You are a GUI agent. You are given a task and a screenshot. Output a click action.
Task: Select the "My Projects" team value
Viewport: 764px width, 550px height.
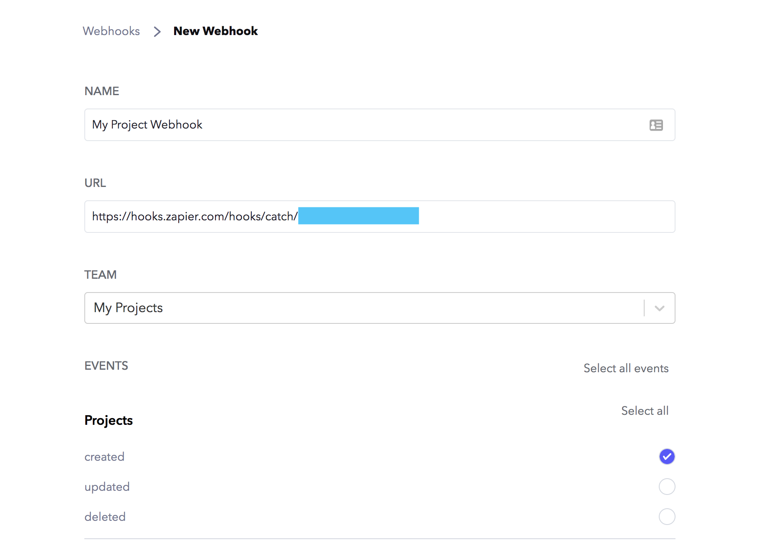[x=128, y=308]
